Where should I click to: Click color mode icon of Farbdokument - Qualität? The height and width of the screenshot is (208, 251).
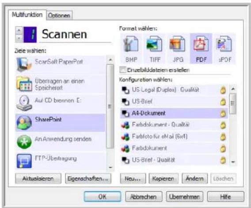pos(125,125)
